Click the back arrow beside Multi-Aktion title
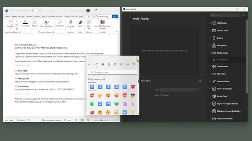The height and width of the screenshot is (141, 252). (131, 18)
